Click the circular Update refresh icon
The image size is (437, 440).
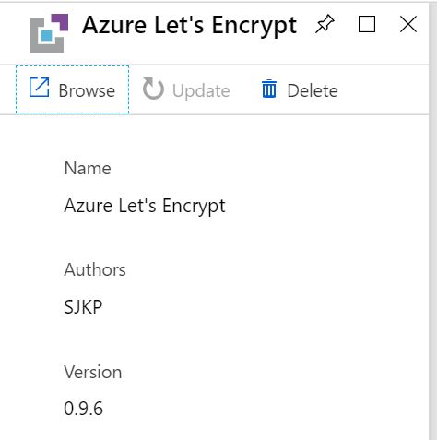[x=153, y=89]
